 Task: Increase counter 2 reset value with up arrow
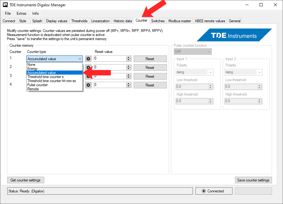click(129, 66)
